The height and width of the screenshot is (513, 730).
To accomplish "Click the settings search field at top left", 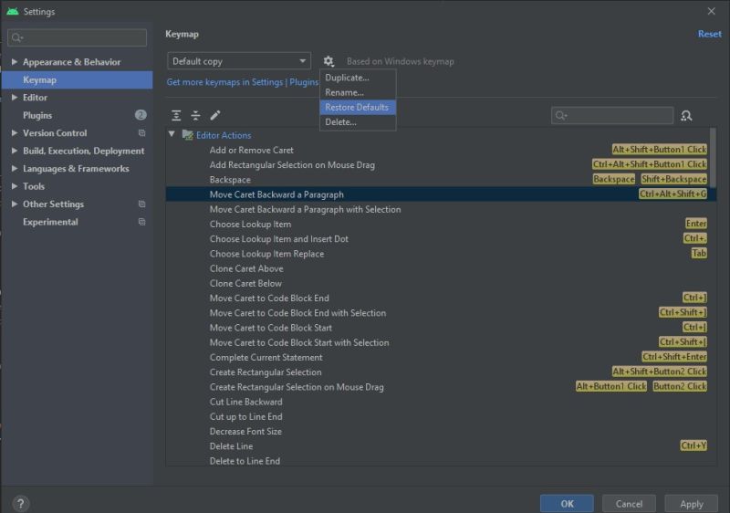I will point(78,37).
